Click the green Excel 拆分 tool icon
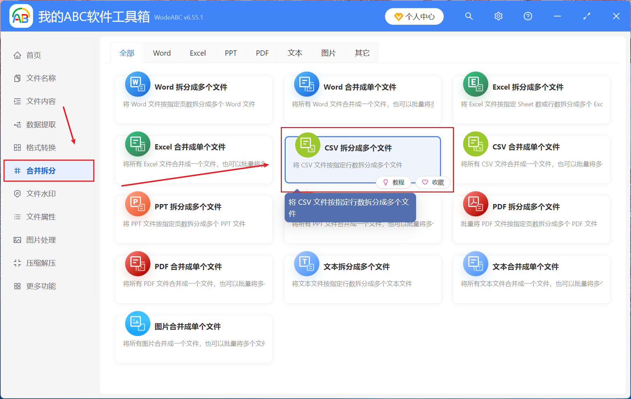This screenshot has height=399, width=631. (x=475, y=84)
